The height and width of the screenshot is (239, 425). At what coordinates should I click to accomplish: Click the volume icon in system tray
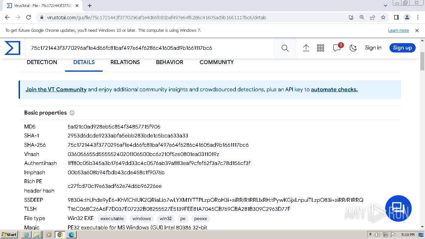click(x=378, y=235)
